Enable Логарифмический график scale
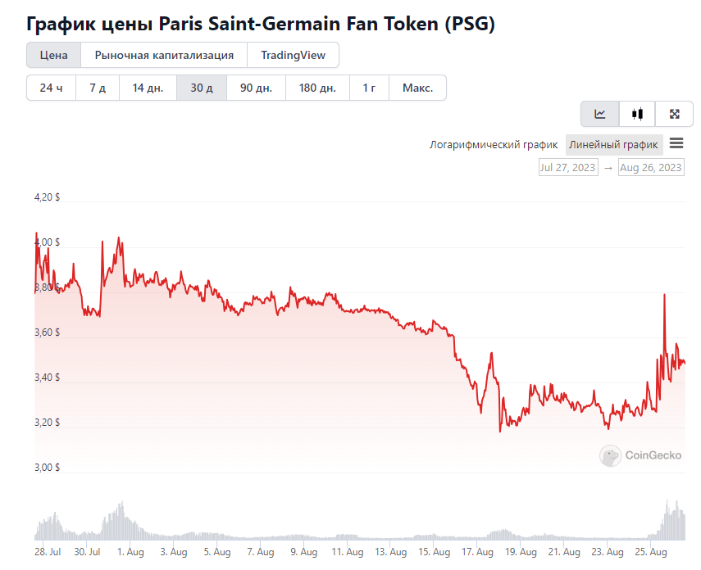This screenshot has height=570, width=701. click(494, 145)
